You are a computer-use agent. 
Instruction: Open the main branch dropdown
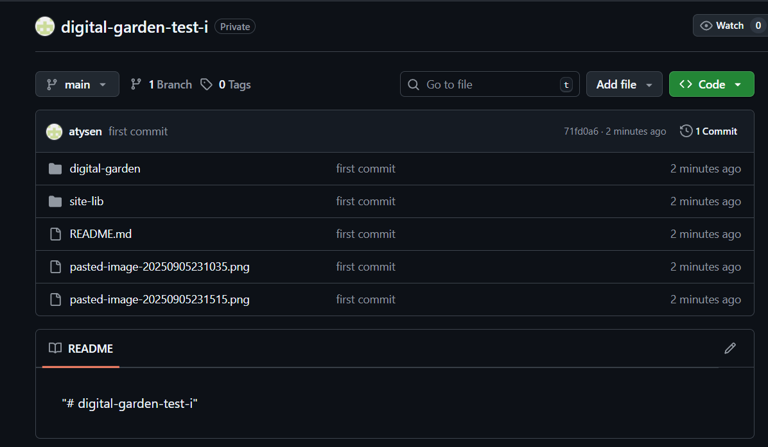click(77, 85)
